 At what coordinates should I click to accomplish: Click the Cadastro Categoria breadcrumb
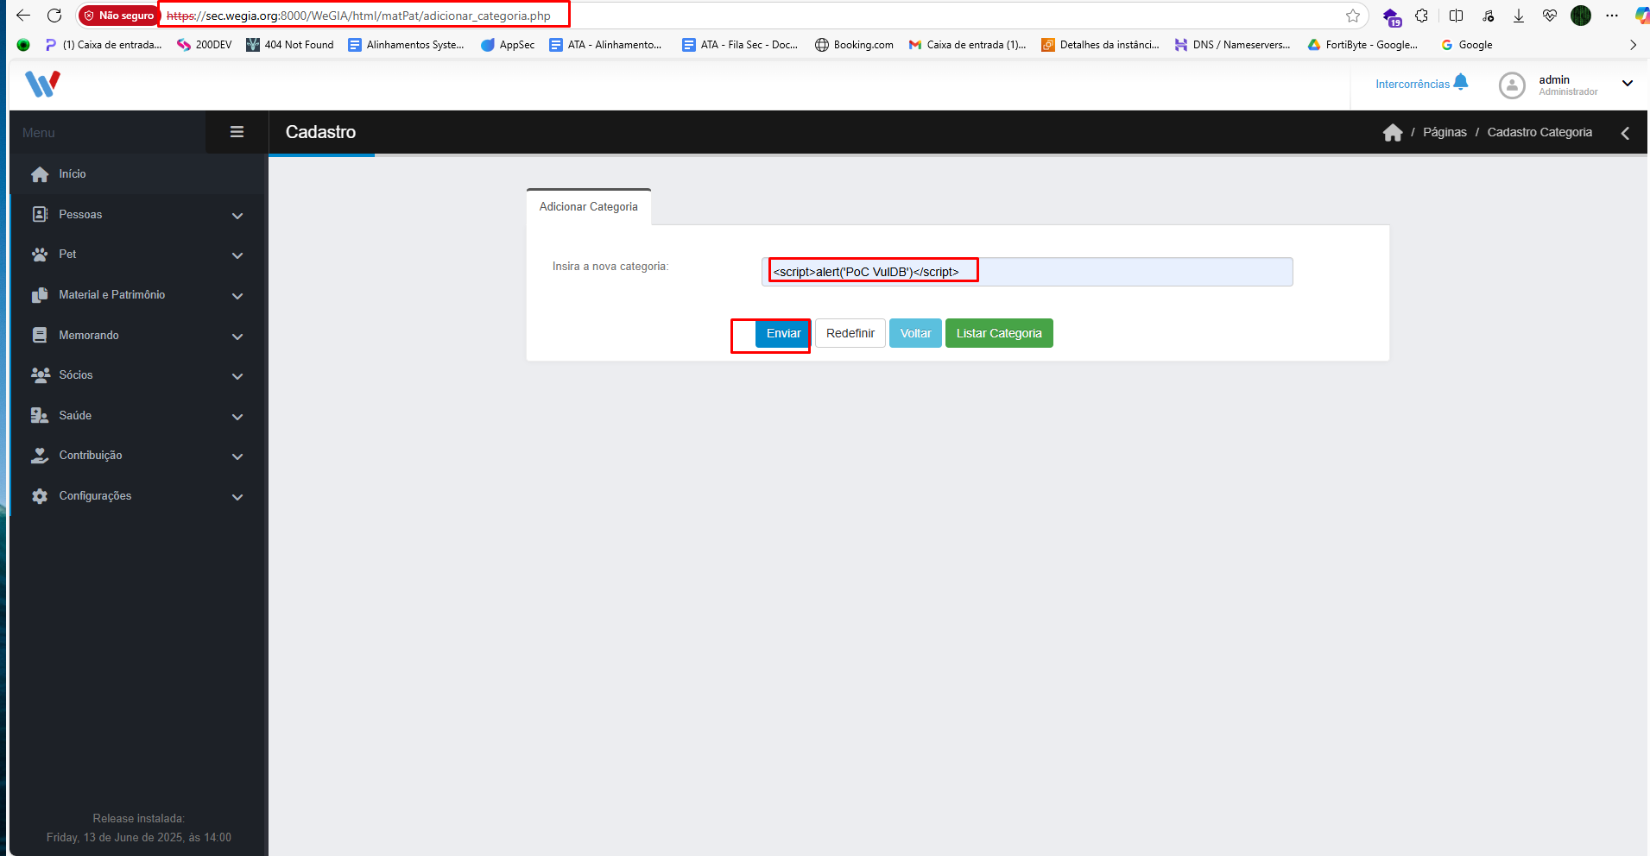coord(1539,132)
